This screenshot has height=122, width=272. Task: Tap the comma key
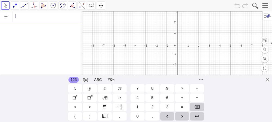point(120,116)
